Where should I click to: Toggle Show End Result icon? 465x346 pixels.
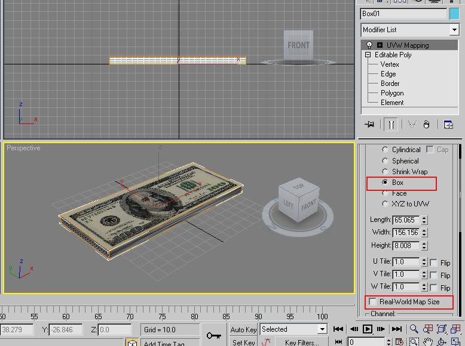click(391, 125)
